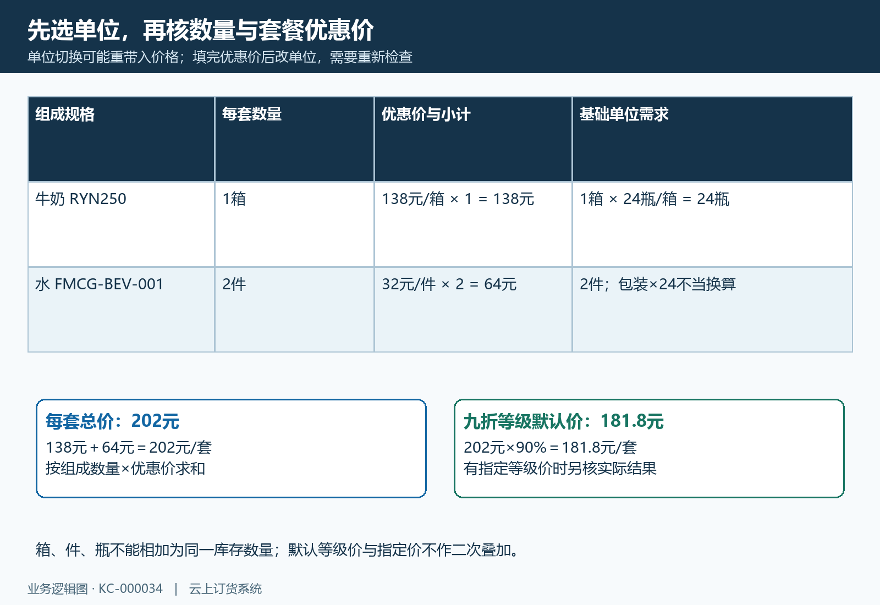Click the 业务逻辑图 · KC-000034 footer label
The image size is (880, 605).
pyautogui.click(x=95, y=589)
